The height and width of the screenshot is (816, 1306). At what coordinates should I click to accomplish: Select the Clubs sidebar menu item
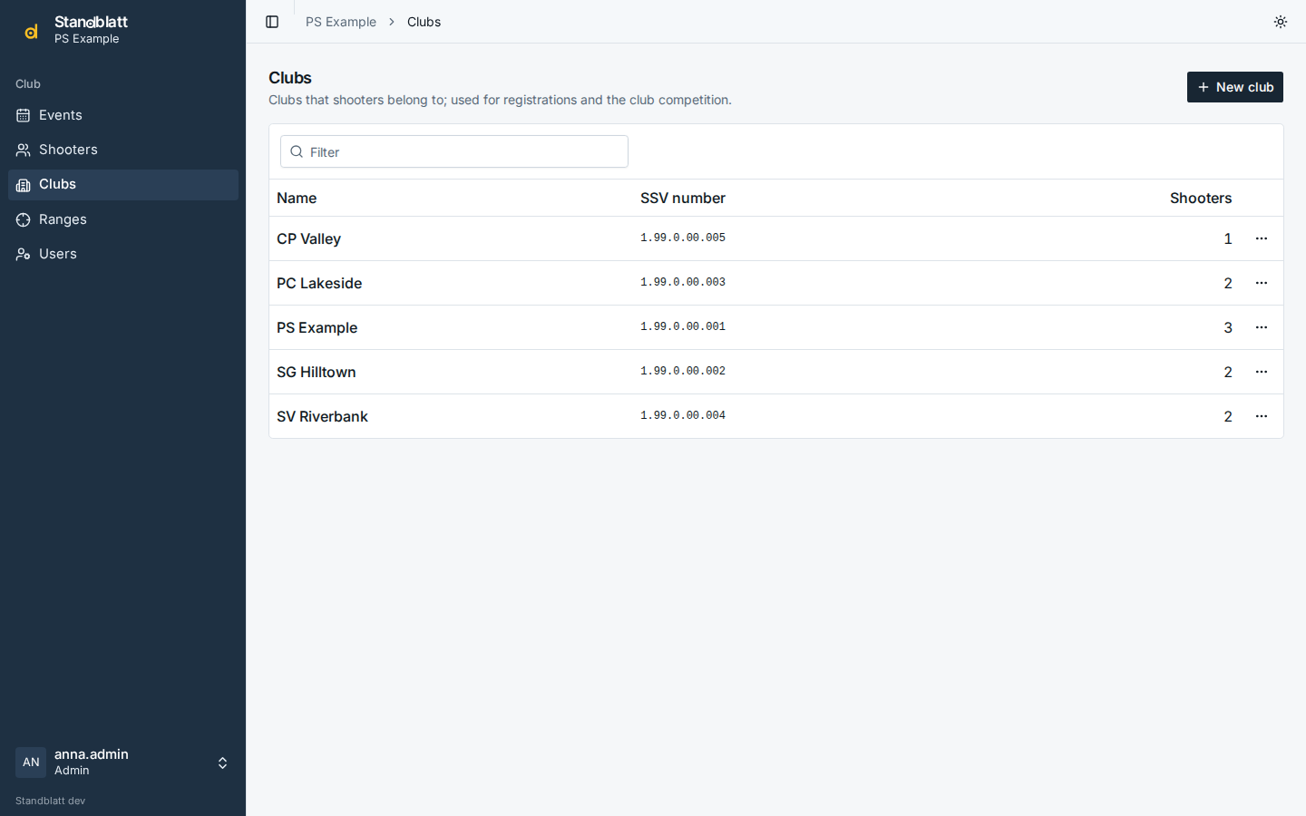pyautogui.click(x=123, y=185)
